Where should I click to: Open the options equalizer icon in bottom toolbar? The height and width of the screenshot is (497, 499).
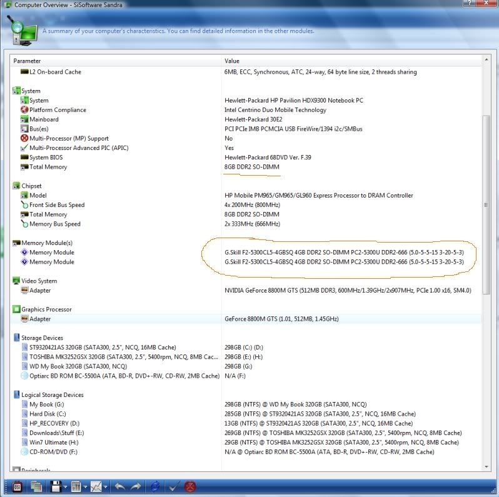pos(17,486)
